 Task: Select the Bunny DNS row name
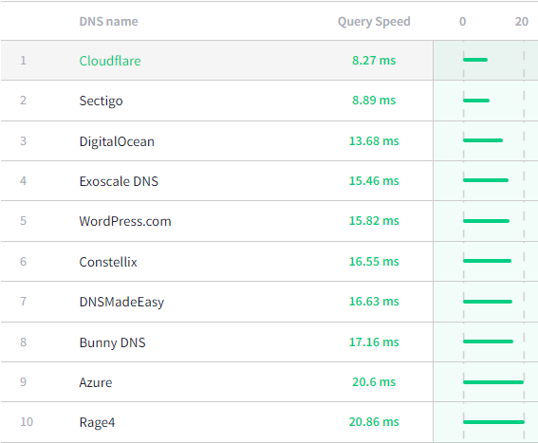coord(112,342)
